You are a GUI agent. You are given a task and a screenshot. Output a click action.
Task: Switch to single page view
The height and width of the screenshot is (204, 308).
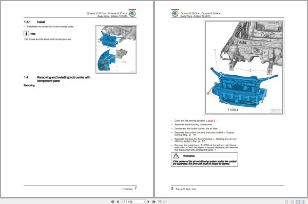(x=286, y=201)
